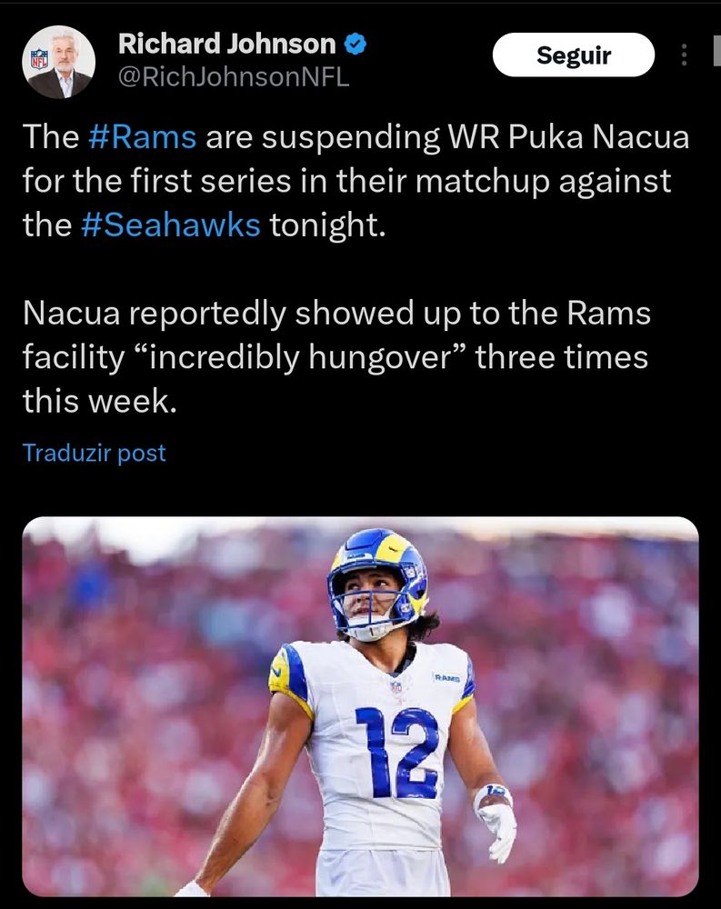Open the Puka Nacua photo attachment
The image size is (721, 909).
360,706
